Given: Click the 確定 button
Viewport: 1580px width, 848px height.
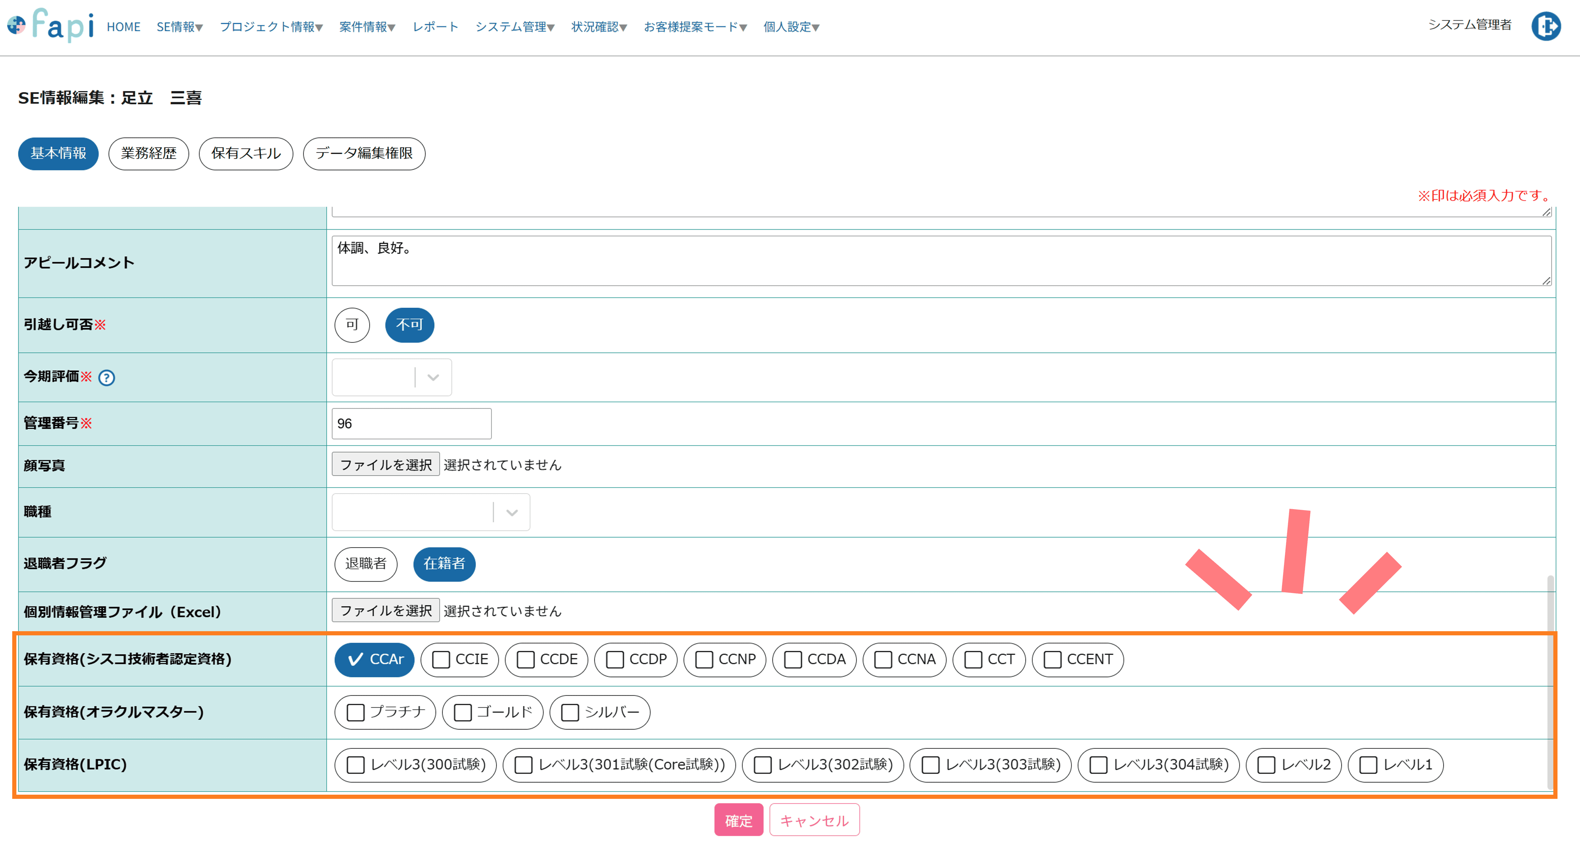Looking at the screenshot, I should [738, 820].
